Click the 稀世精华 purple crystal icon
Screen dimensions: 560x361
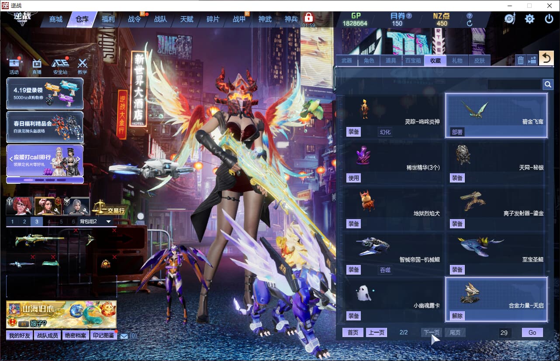pyautogui.click(x=363, y=155)
